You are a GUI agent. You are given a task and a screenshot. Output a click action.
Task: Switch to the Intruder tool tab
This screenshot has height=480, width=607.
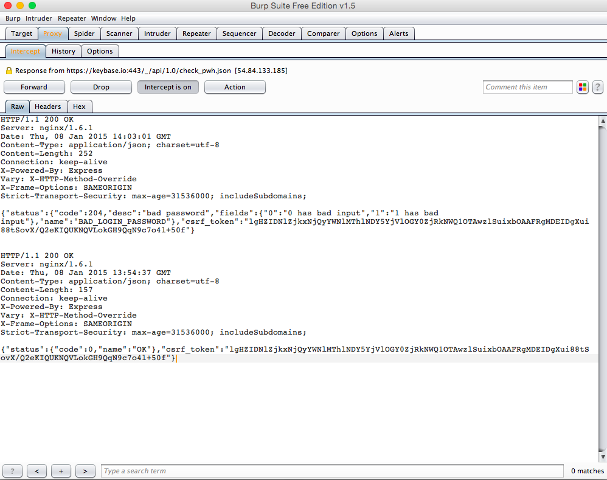tap(157, 33)
